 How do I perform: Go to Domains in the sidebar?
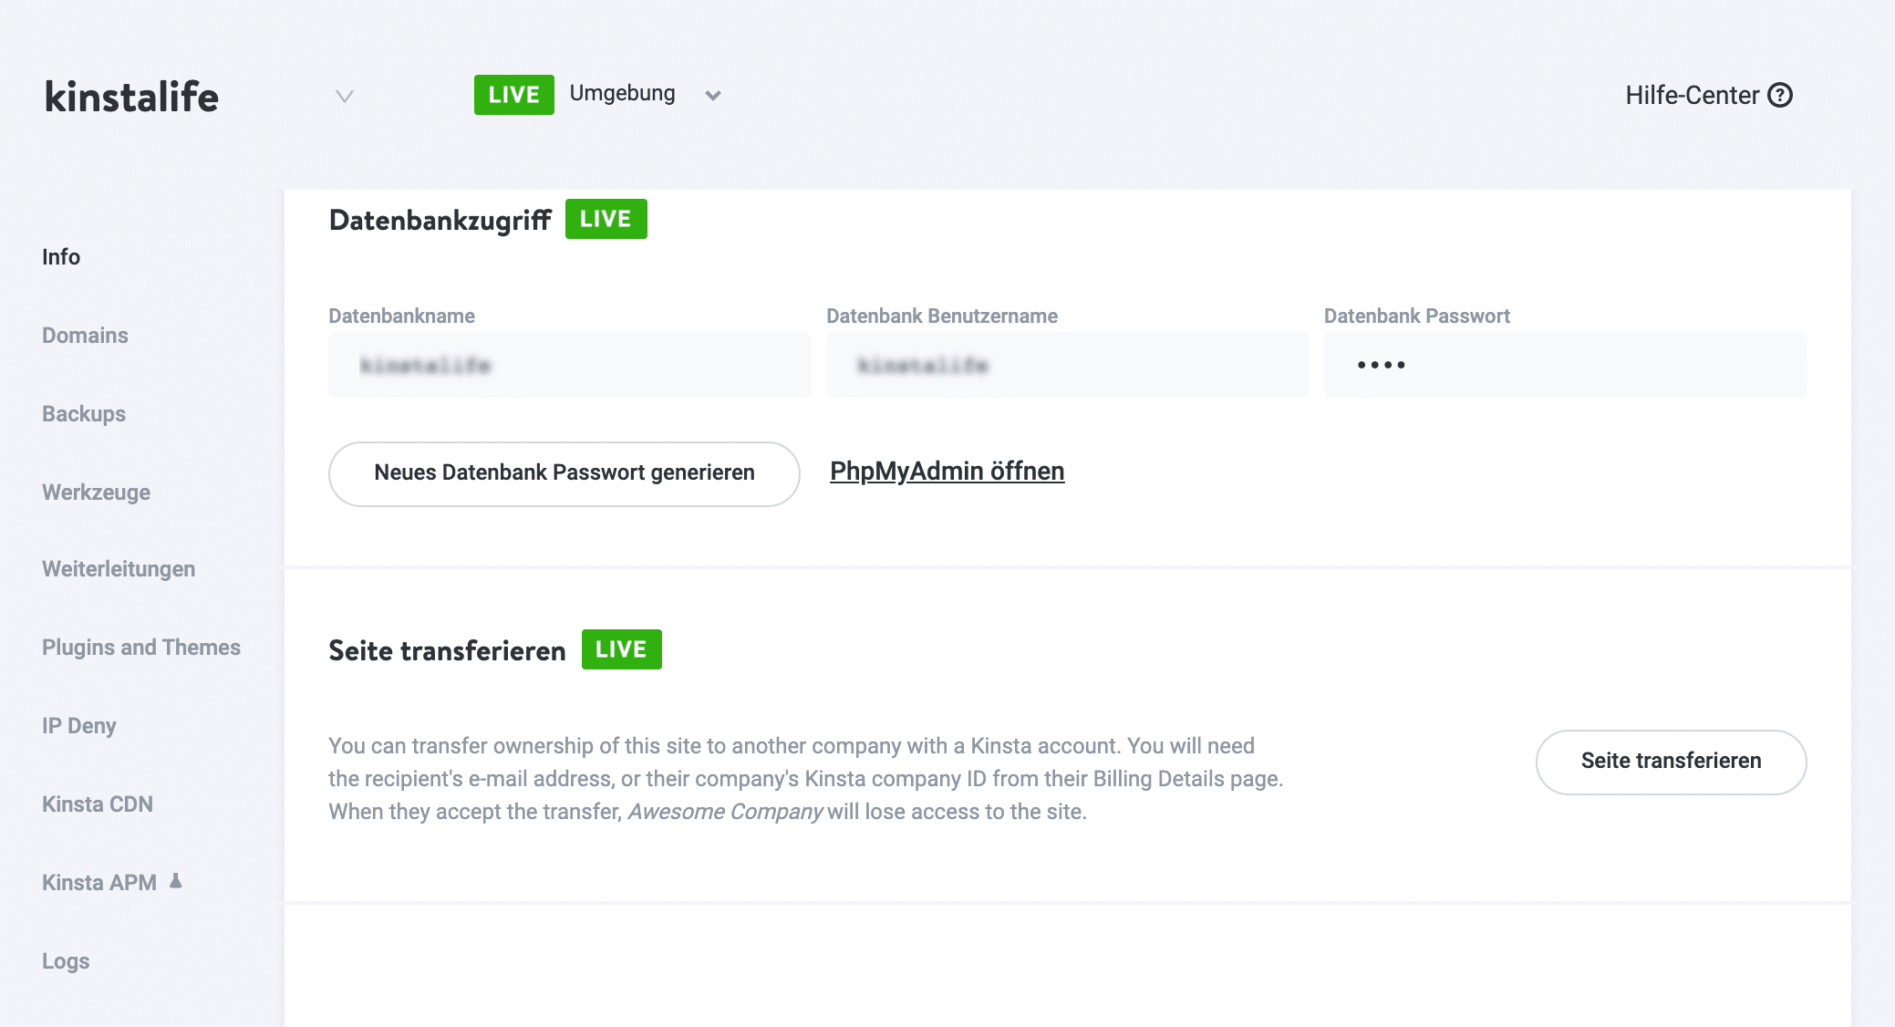point(85,336)
